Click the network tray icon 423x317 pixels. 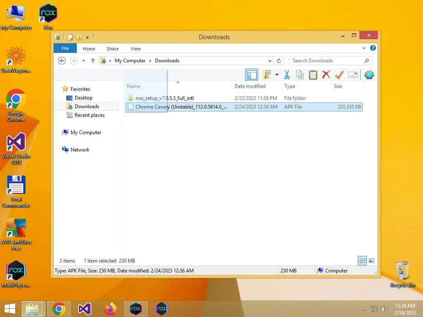[x=374, y=309]
